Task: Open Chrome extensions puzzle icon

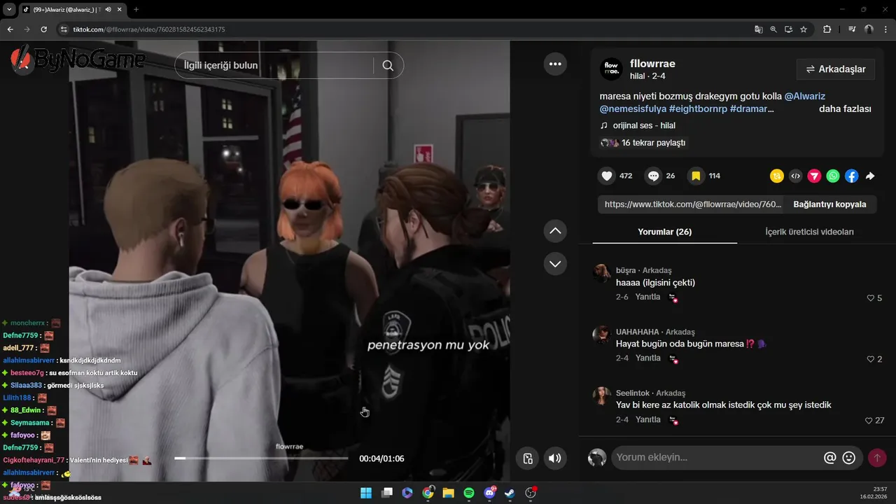Action: tap(827, 29)
